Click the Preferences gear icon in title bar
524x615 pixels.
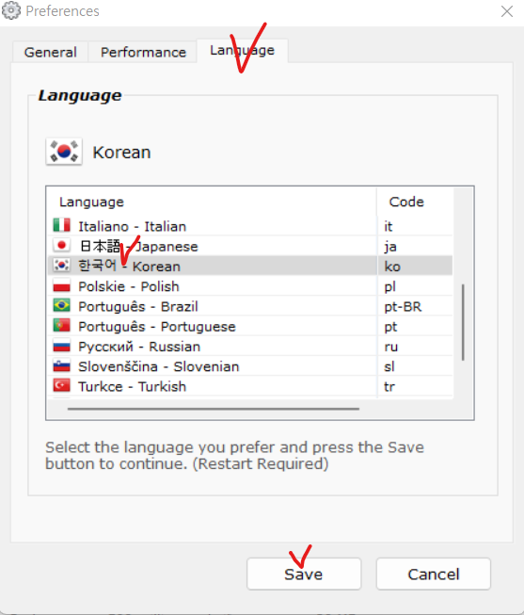pos(11,10)
